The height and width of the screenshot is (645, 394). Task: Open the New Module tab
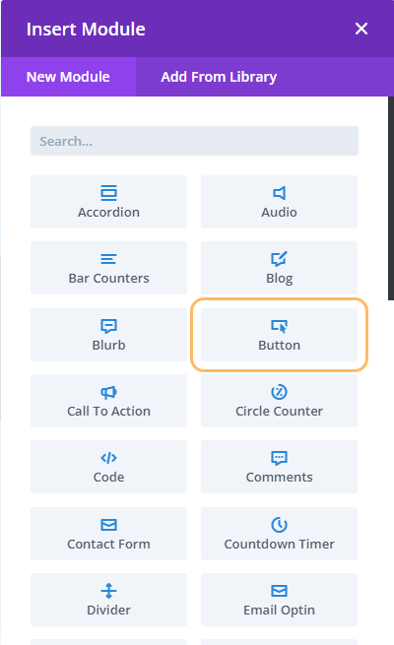pos(68,77)
